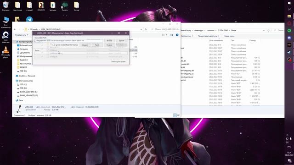Click Restore button in UXM dialog
The image size is (294, 165).
coord(109,45)
